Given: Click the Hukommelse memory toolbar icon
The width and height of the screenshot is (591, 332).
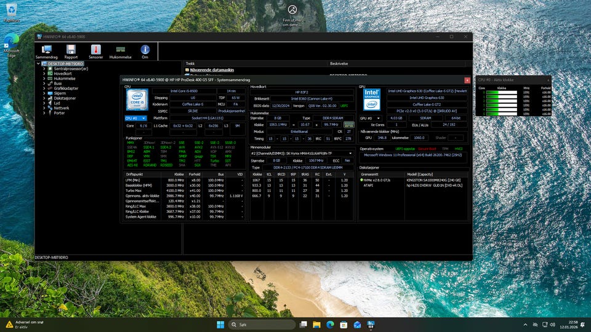Looking at the screenshot, I should tap(121, 51).
